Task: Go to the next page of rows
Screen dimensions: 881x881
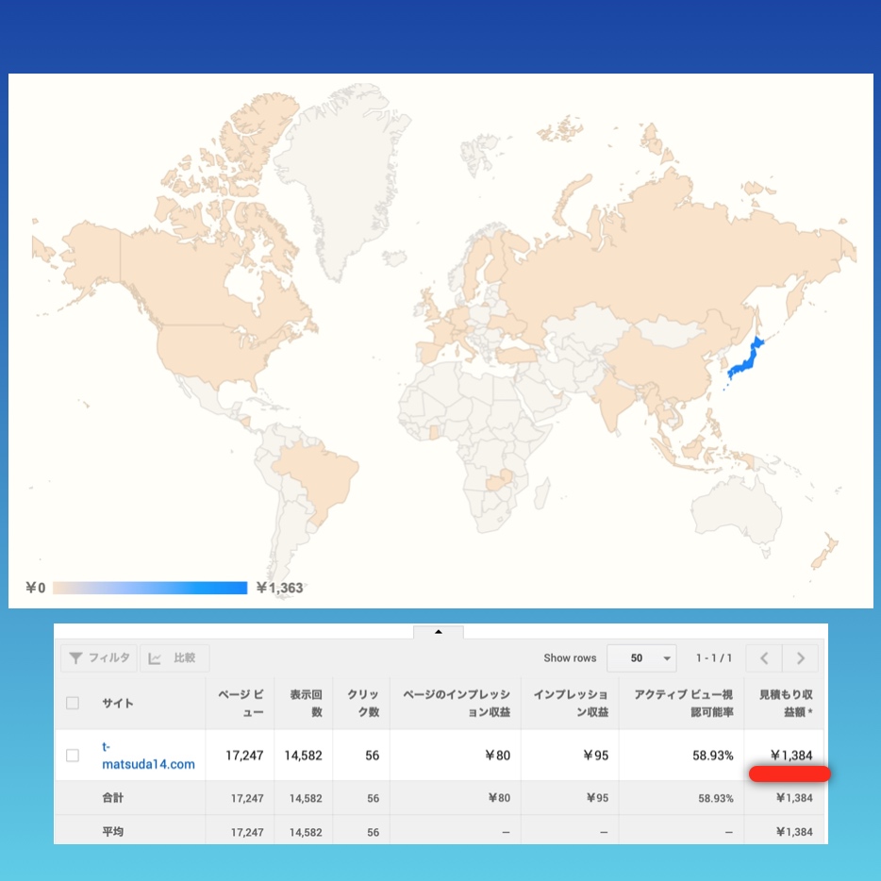Action: click(x=801, y=658)
